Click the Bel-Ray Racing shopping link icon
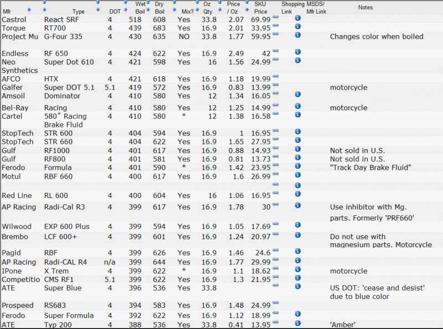443x329 pixels. [x=275, y=105]
